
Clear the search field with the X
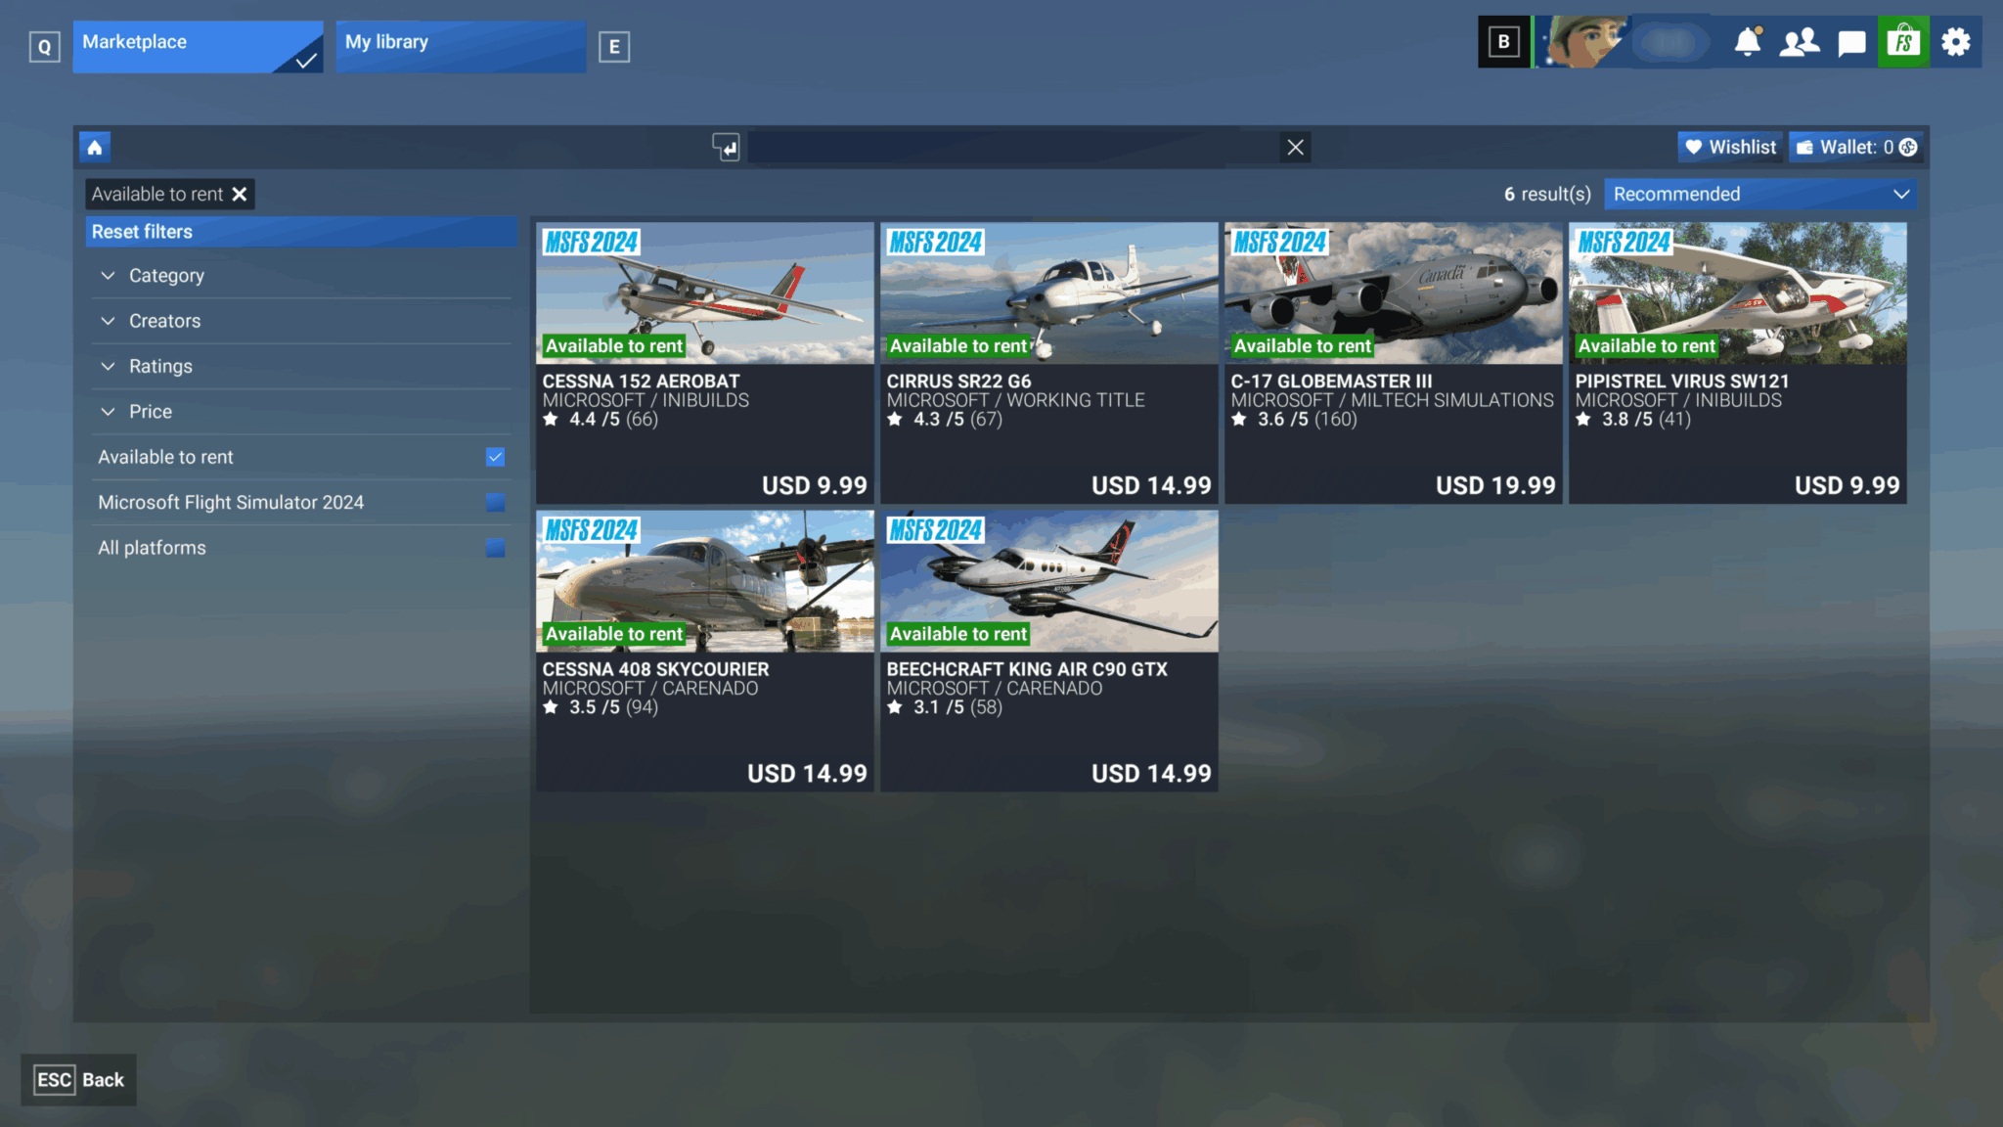click(1294, 147)
